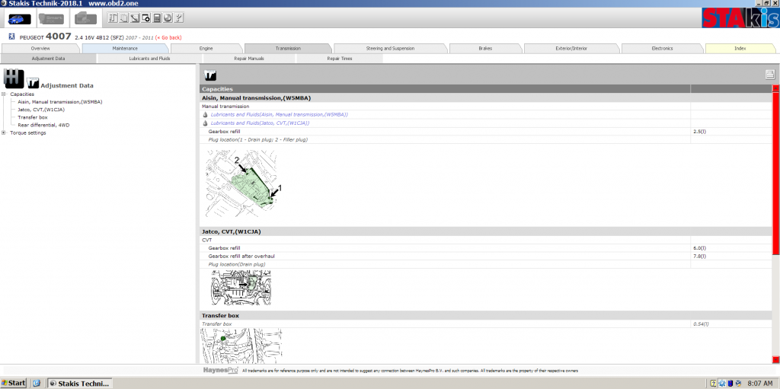Collapse the Capacities tree node
Viewport: 780px width, 389px height.
[x=5, y=94]
